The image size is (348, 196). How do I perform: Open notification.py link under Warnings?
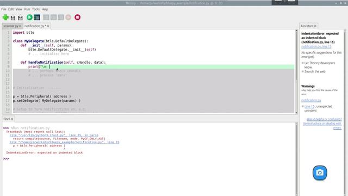311,100
